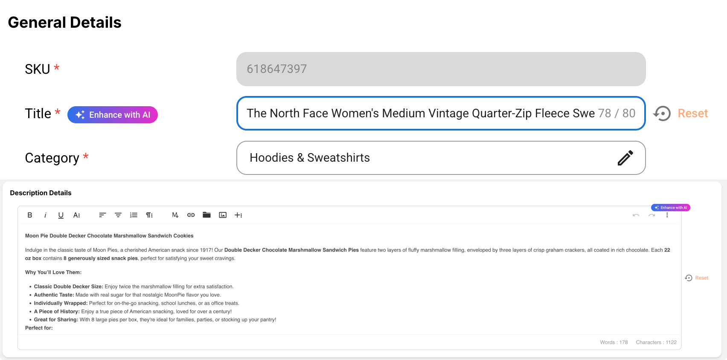Open more rich insert options

point(238,215)
